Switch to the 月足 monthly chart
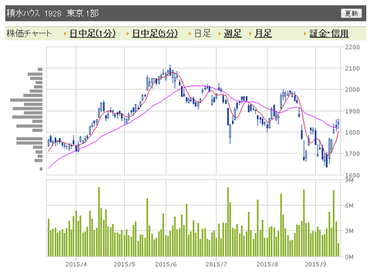Image resolution: width=370 pixels, height=277 pixels. click(263, 33)
